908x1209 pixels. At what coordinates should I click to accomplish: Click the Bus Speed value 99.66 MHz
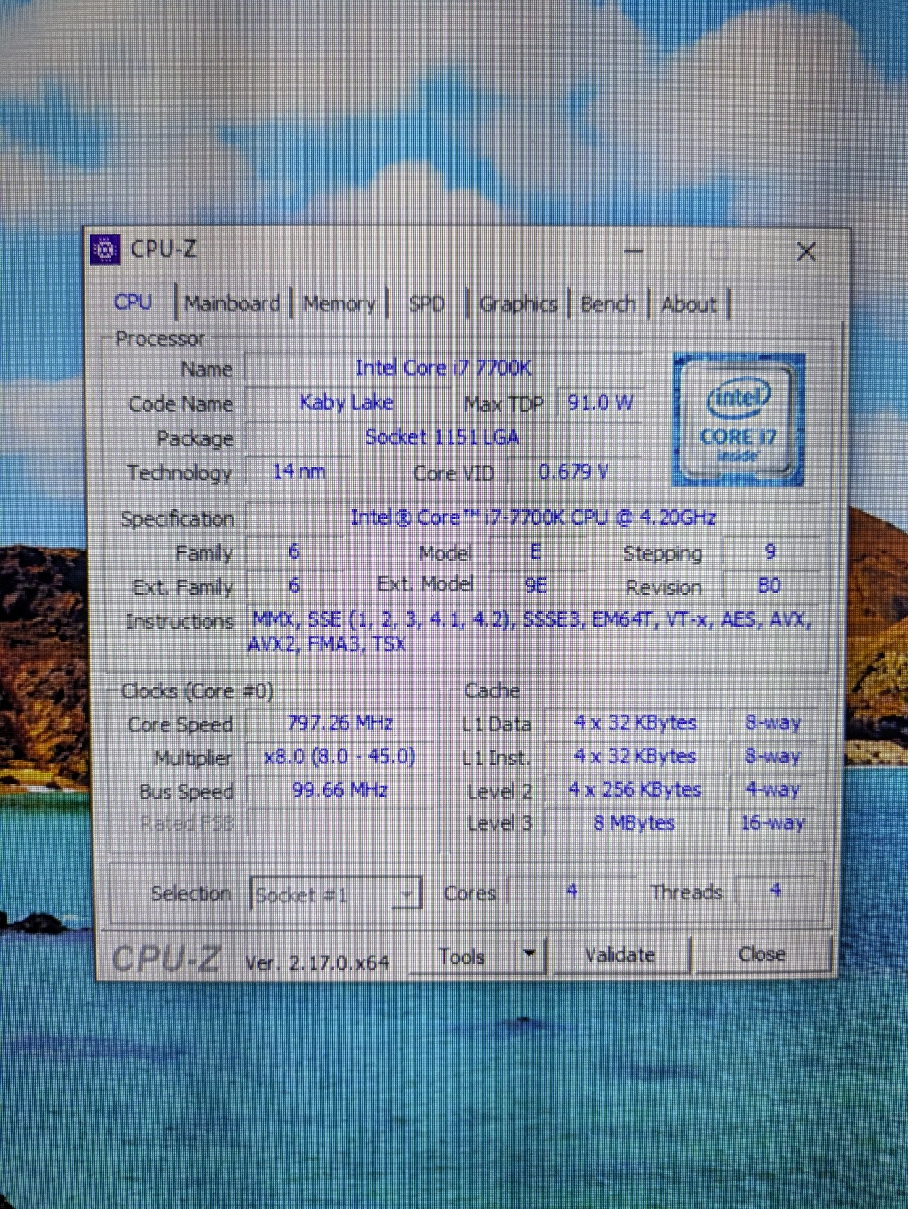pos(340,790)
